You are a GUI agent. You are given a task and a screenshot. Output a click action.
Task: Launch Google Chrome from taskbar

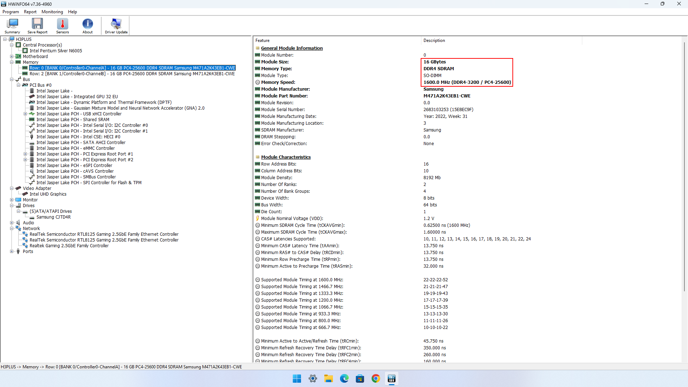click(376, 378)
